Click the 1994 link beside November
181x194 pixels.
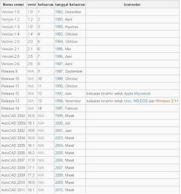[59, 101]
